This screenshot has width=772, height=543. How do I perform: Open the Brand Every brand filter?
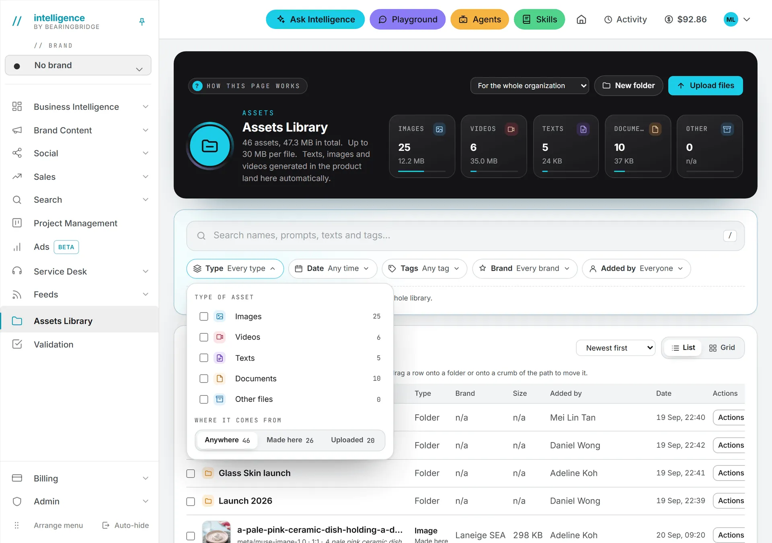tap(525, 269)
